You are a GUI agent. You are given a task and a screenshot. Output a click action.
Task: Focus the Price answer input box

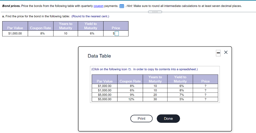pos(116,33)
